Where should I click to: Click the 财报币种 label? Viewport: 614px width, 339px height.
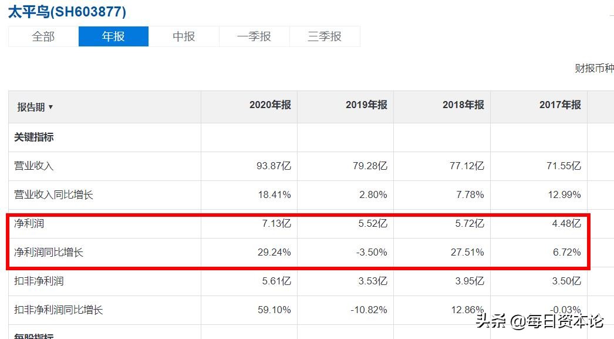click(595, 68)
